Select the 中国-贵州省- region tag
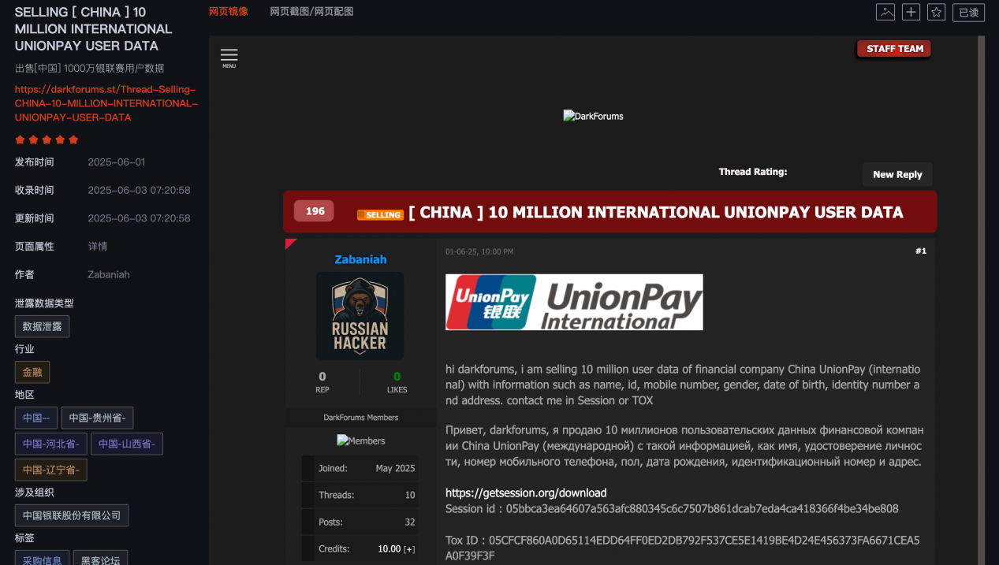The image size is (999, 565). [x=98, y=418]
